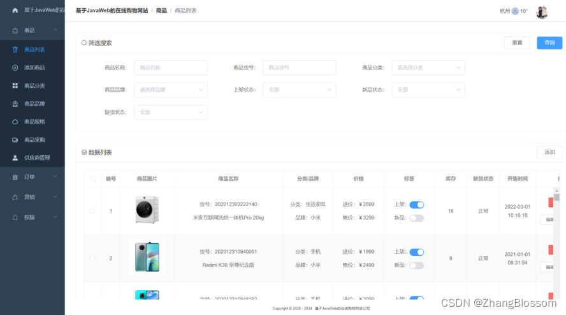Click the 商品列表 sidebar icon

tap(15, 50)
